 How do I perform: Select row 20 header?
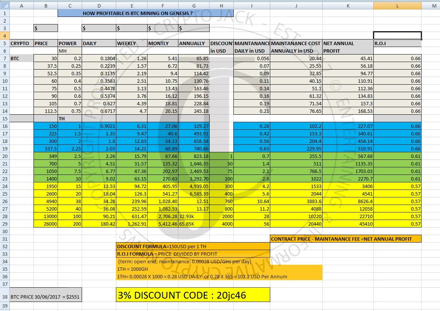point(5,156)
